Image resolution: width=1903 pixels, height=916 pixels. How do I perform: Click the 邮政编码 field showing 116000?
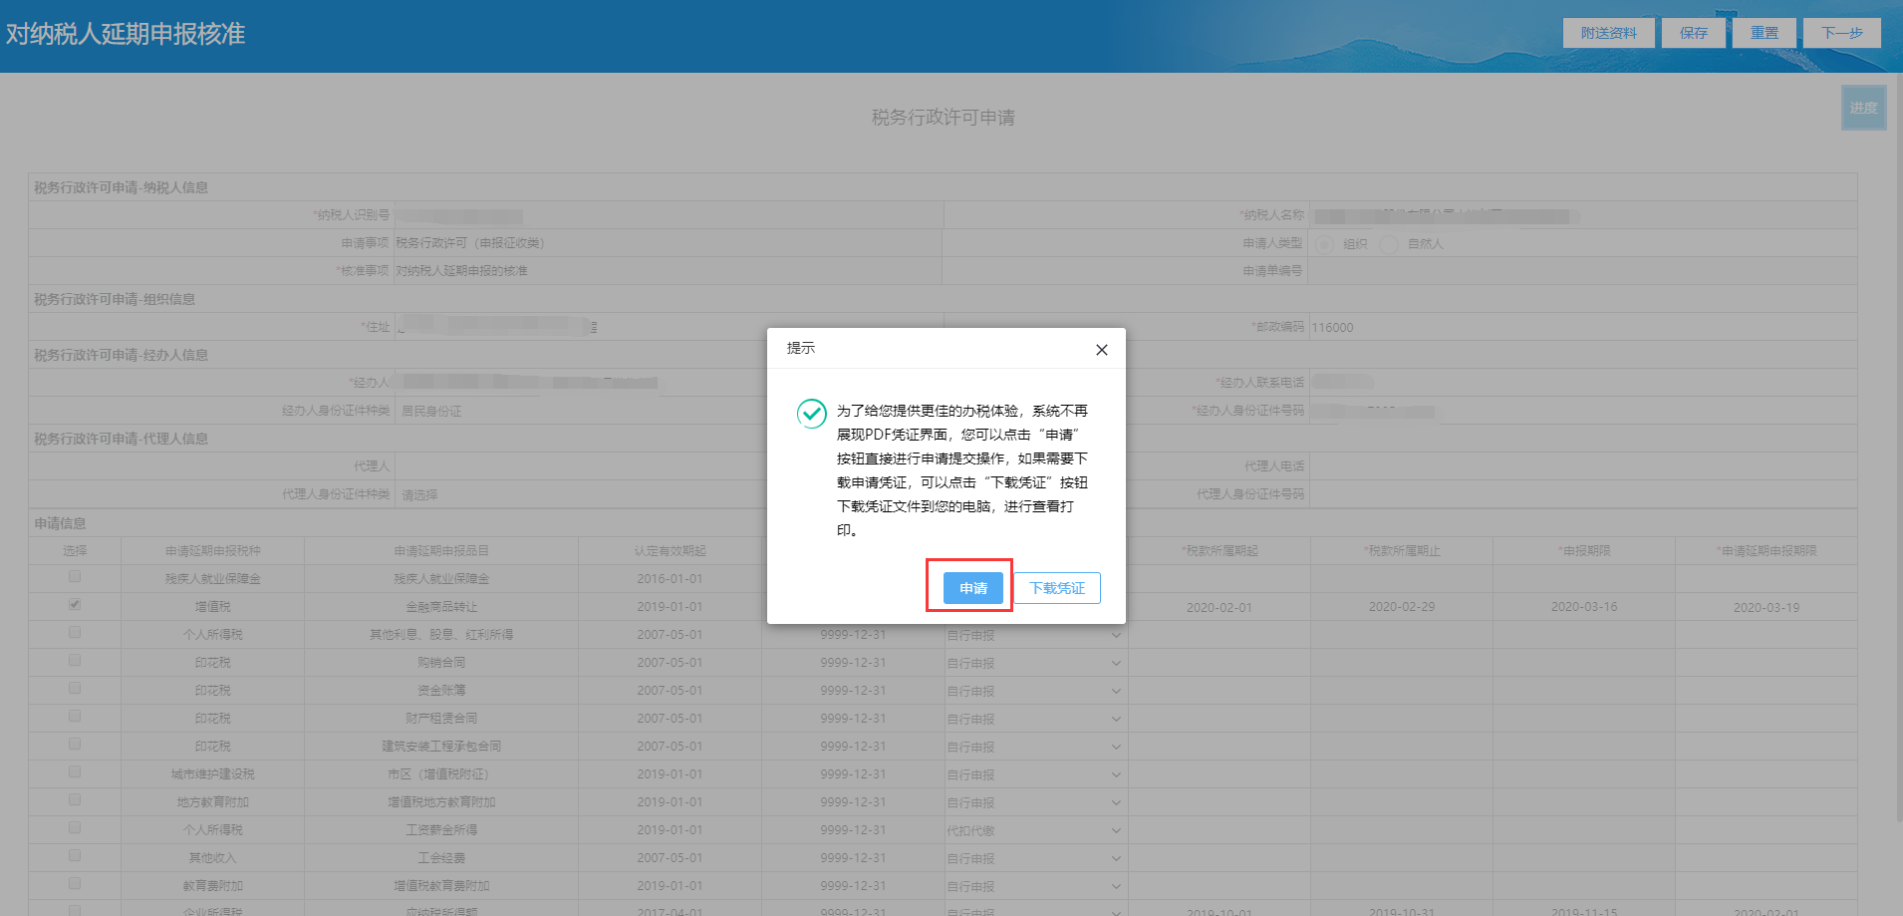pyautogui.click(x=1581, y=327)
